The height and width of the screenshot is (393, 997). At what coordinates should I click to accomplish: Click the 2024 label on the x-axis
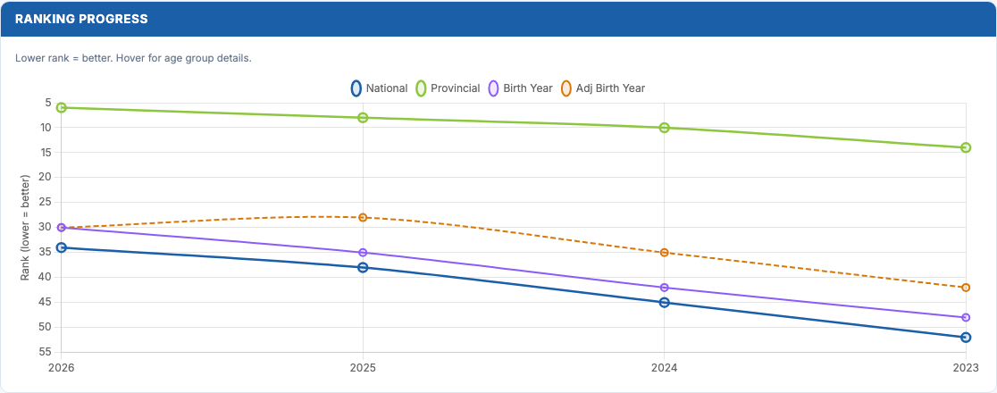(664, 367)
